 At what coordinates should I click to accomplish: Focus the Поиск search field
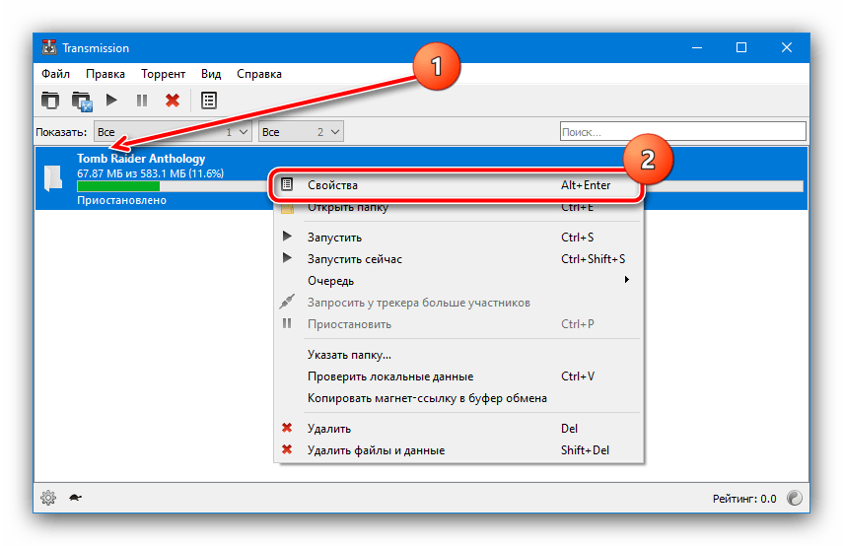point(683,132)
